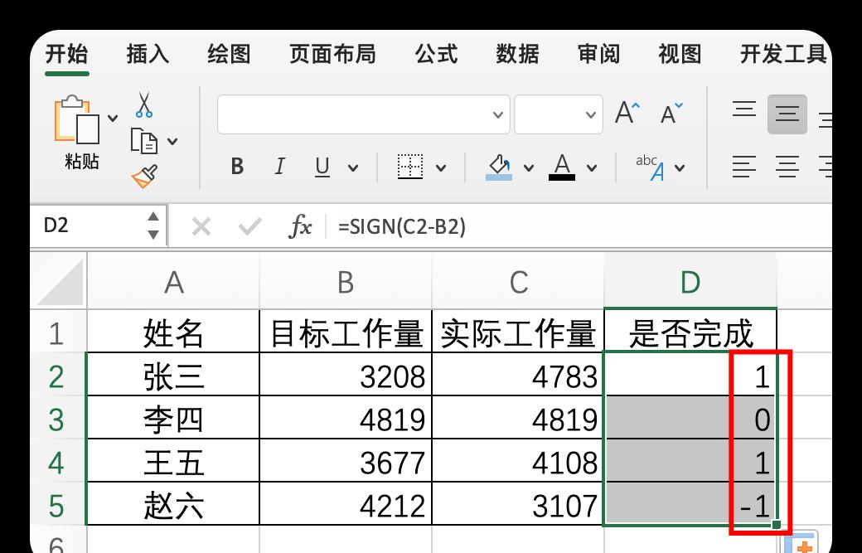Open the 绘图 tab
862x553 pixels.
click(x=230, y=55)
